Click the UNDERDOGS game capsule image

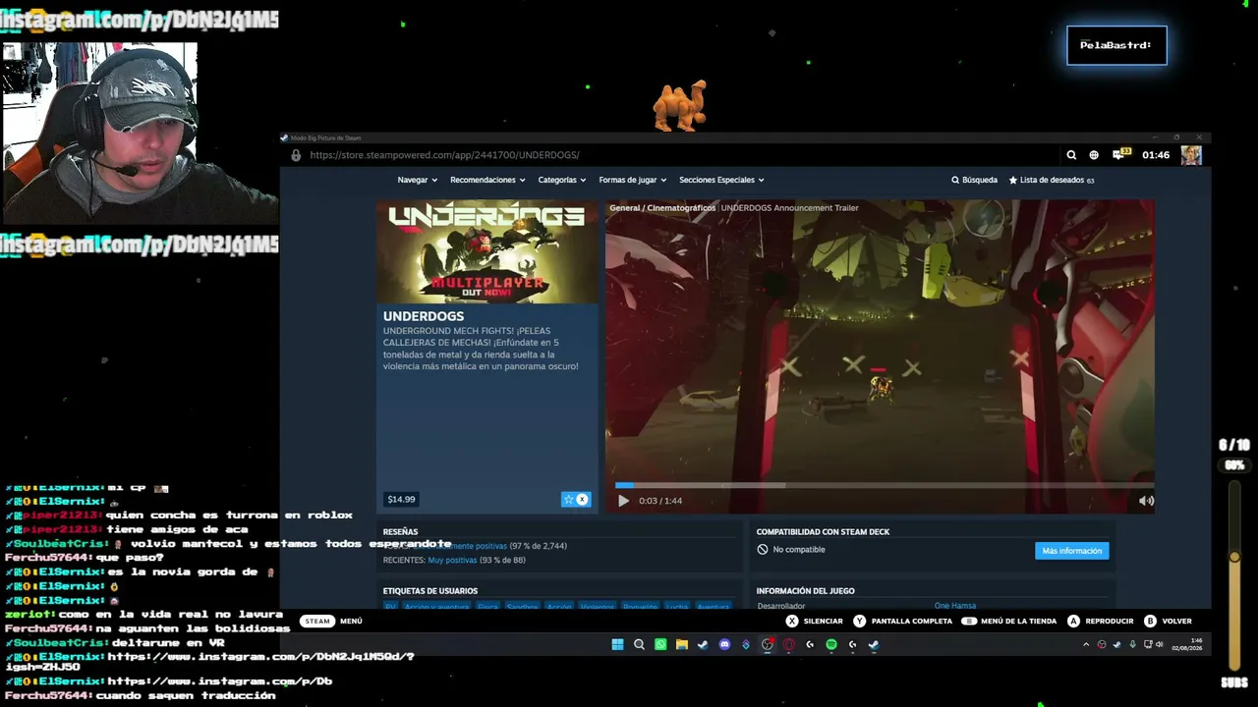pos(487,252)
